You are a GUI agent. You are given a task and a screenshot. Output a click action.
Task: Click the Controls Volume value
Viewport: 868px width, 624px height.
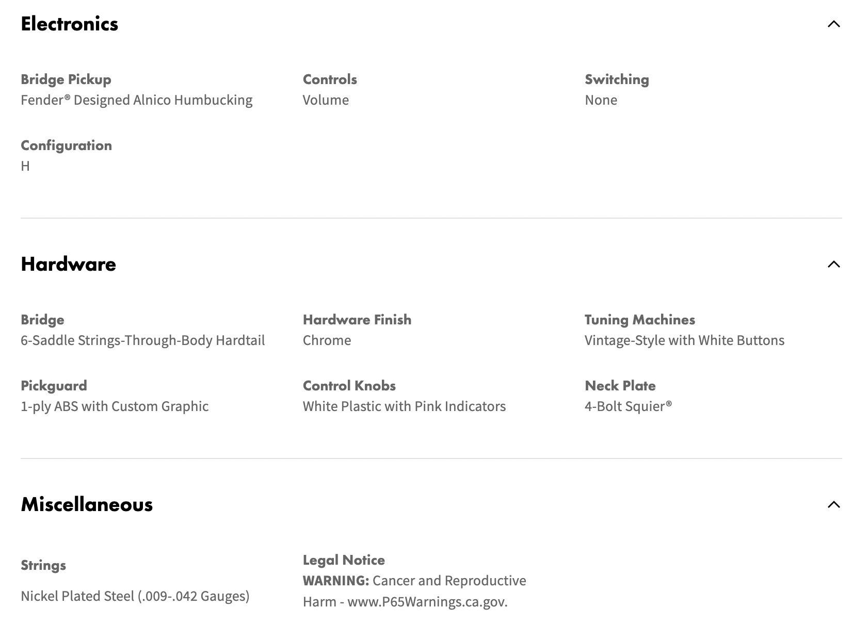(326, 100)
